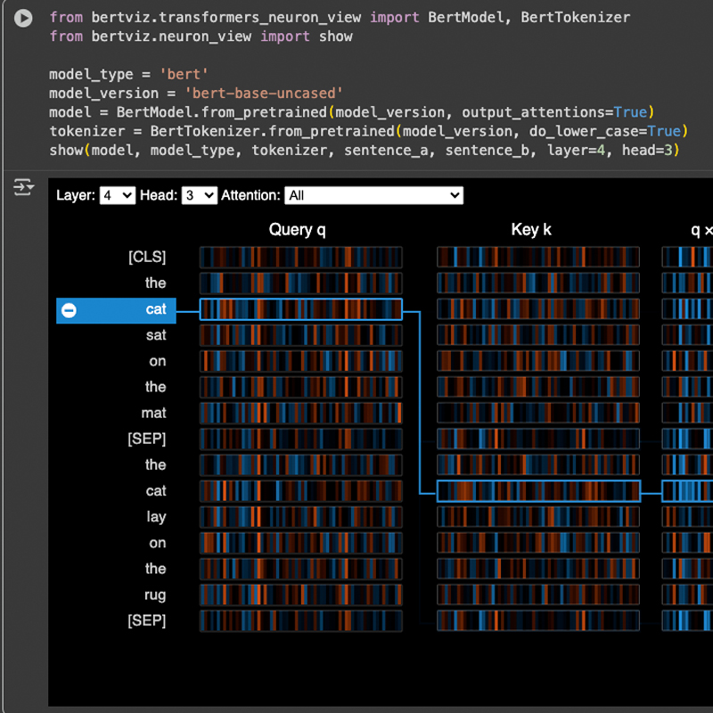The height and width of the screenshot is (713, 713).
Task: Run the notebook code cell
Action: click(x=23, y=18)
